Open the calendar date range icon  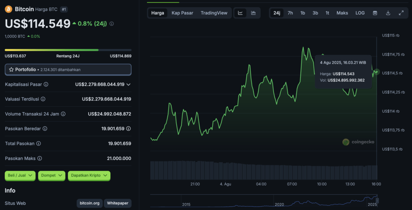[x=375, y=13]
